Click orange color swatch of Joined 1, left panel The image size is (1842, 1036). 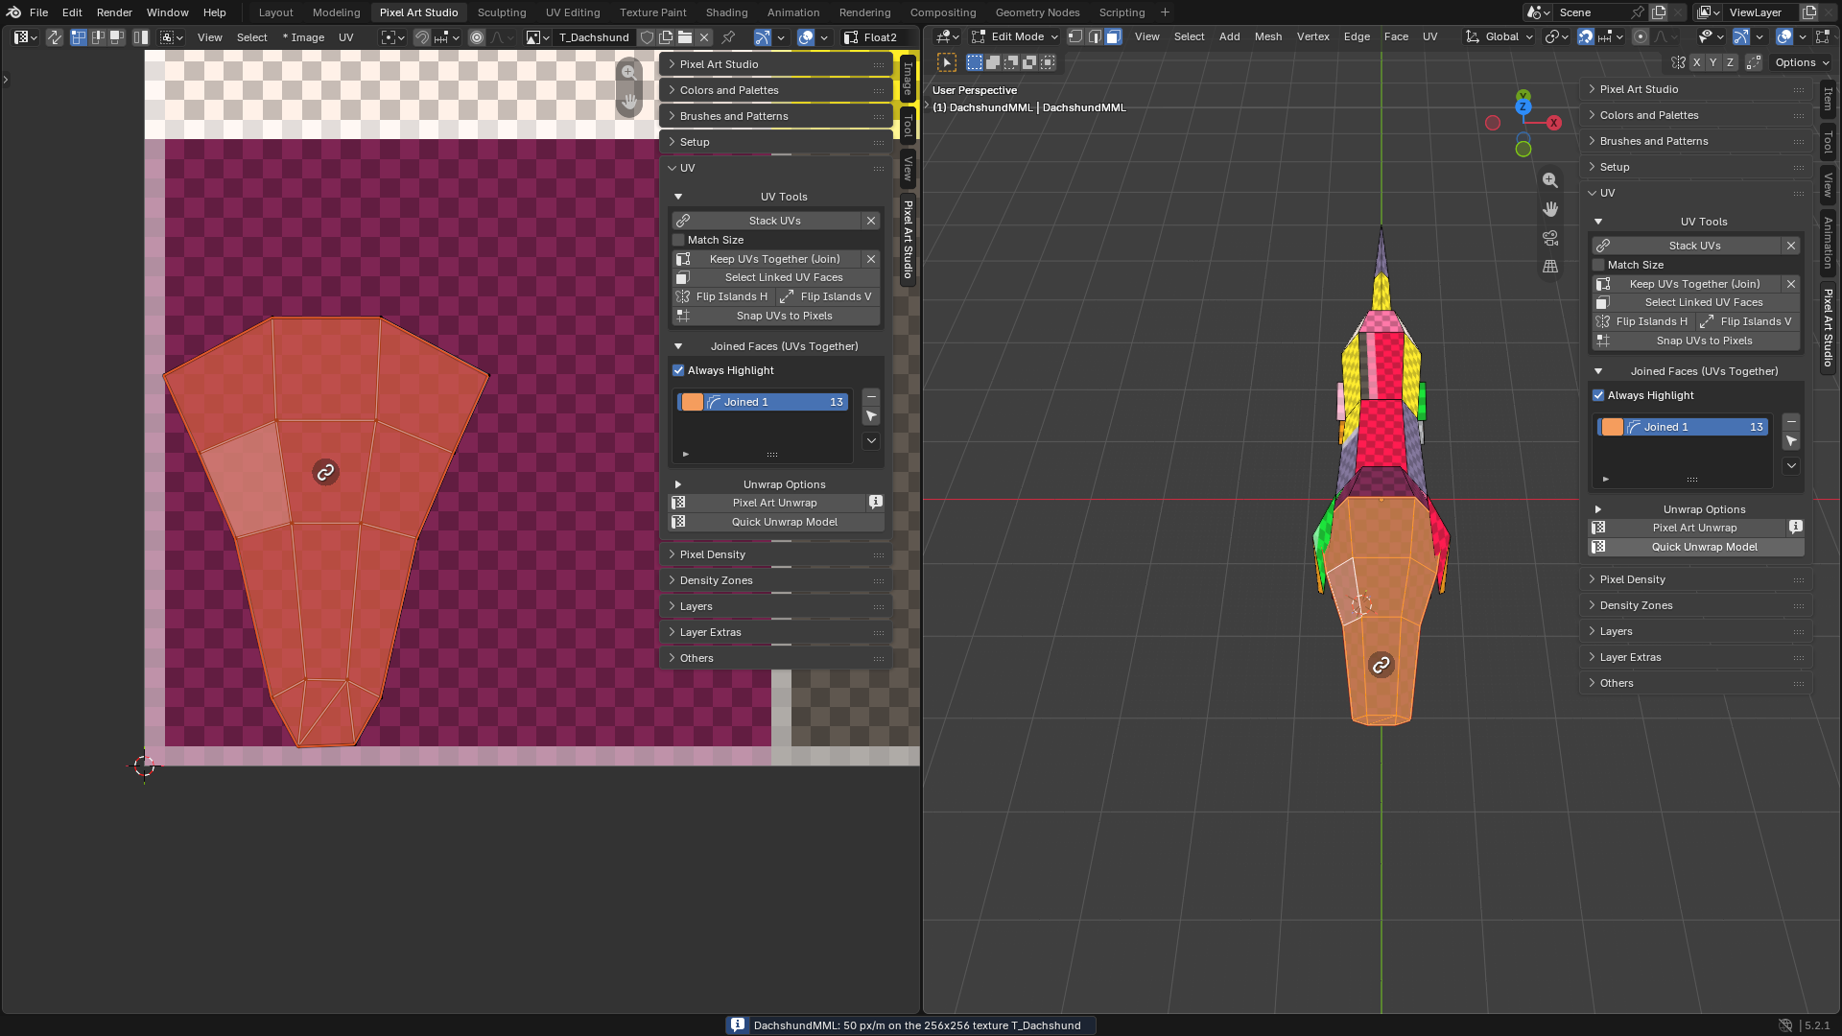point(693,402)
